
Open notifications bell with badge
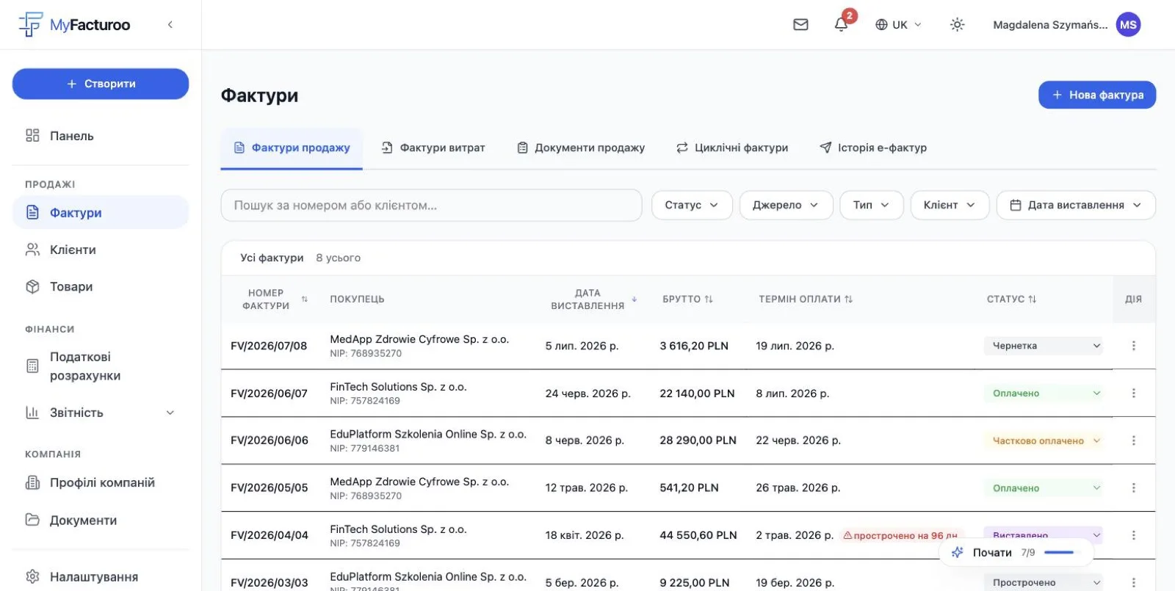click(x=842, y=25)
